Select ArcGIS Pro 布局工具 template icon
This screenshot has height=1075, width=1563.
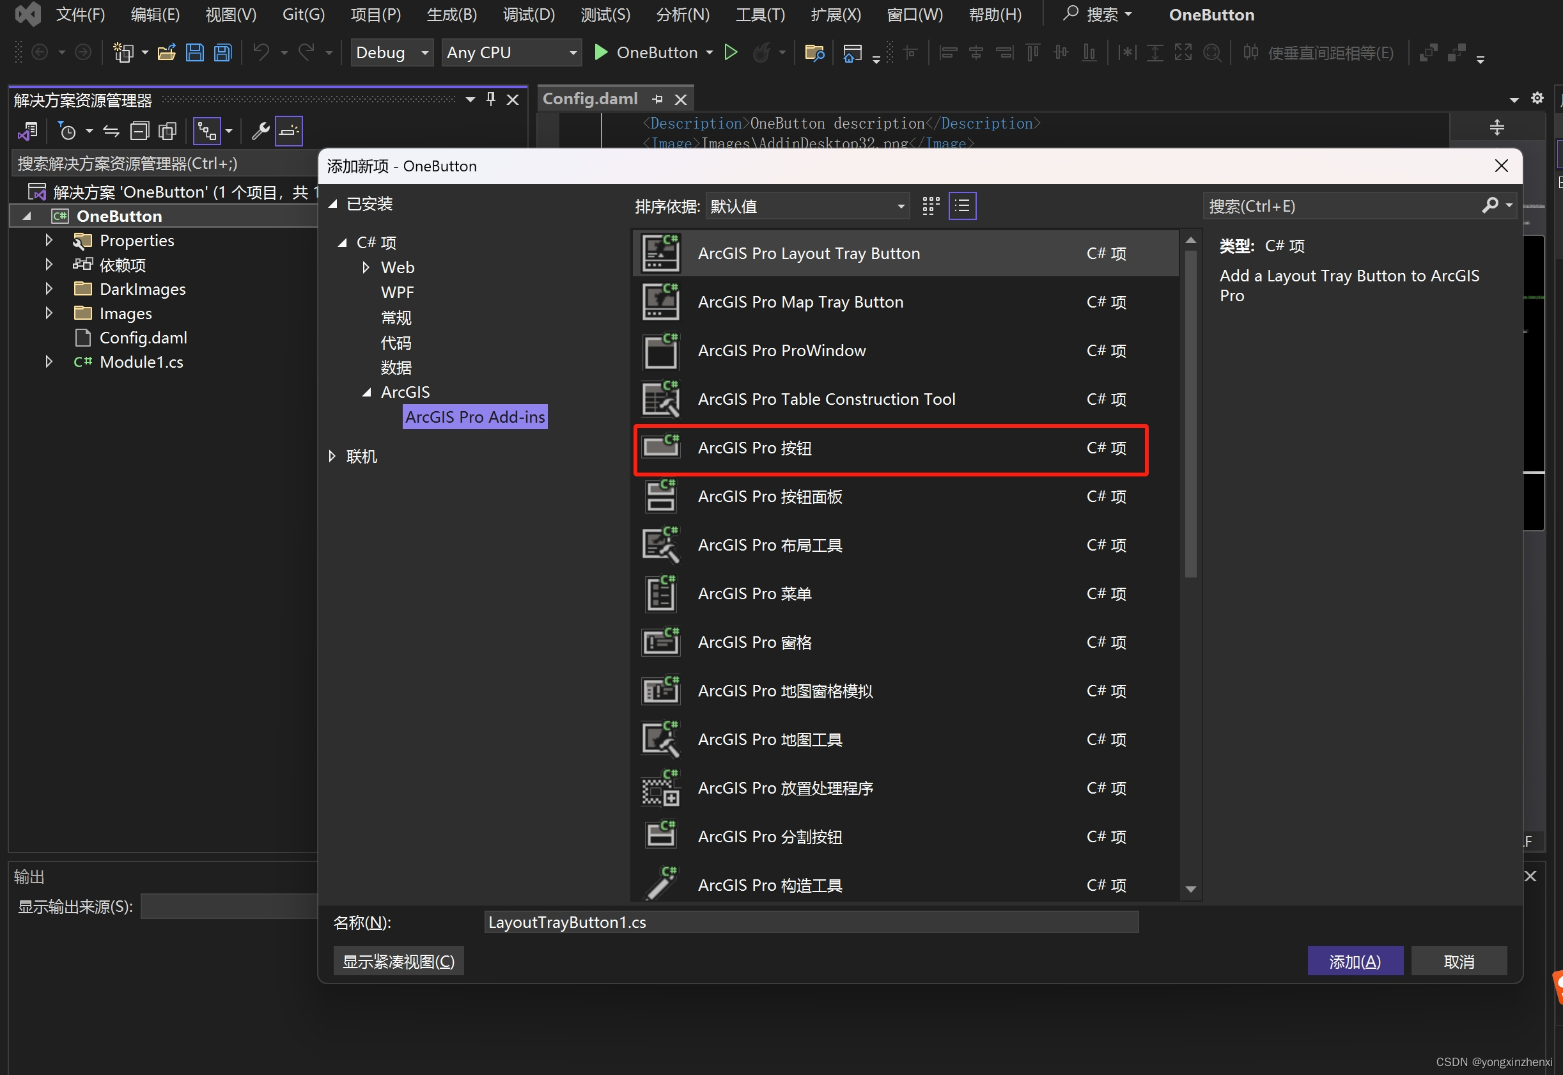point(660,545)
